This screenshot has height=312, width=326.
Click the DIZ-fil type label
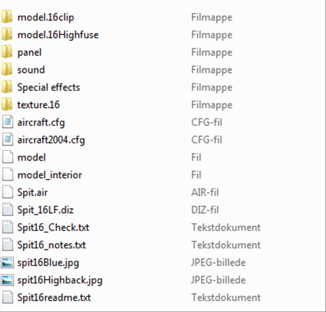tap(204, 210)
